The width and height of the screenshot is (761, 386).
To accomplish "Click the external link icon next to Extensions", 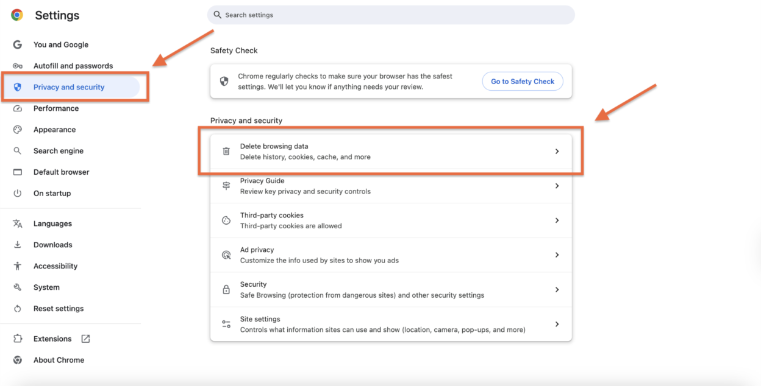I will pyautogui.click(x=85, y=339).
